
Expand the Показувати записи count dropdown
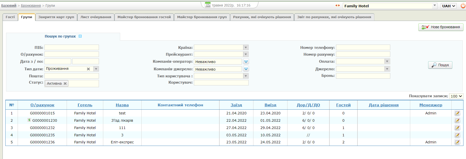[456, 96]
